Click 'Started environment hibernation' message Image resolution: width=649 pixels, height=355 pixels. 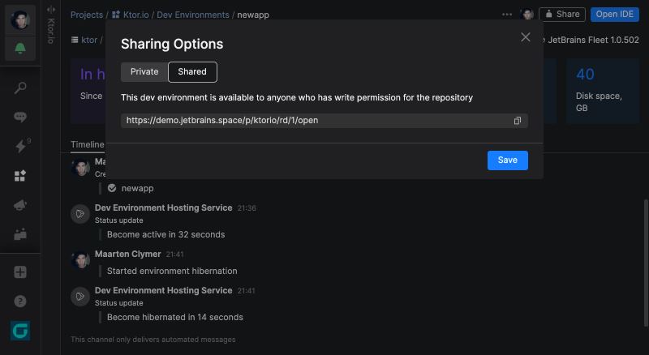pos(172,271)
